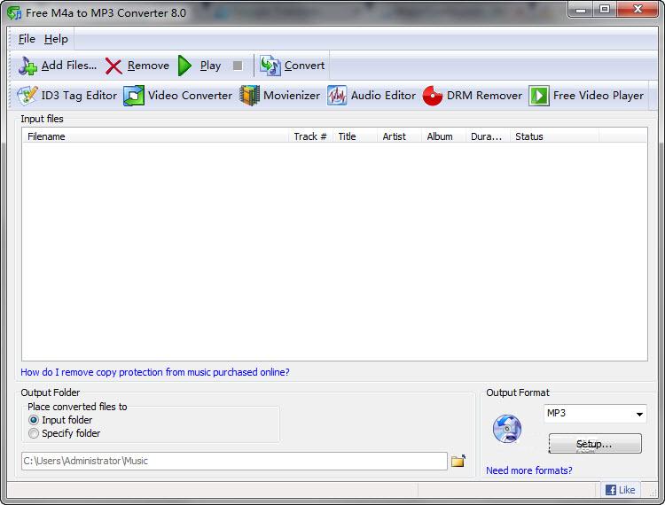Open the File menu

27,39
